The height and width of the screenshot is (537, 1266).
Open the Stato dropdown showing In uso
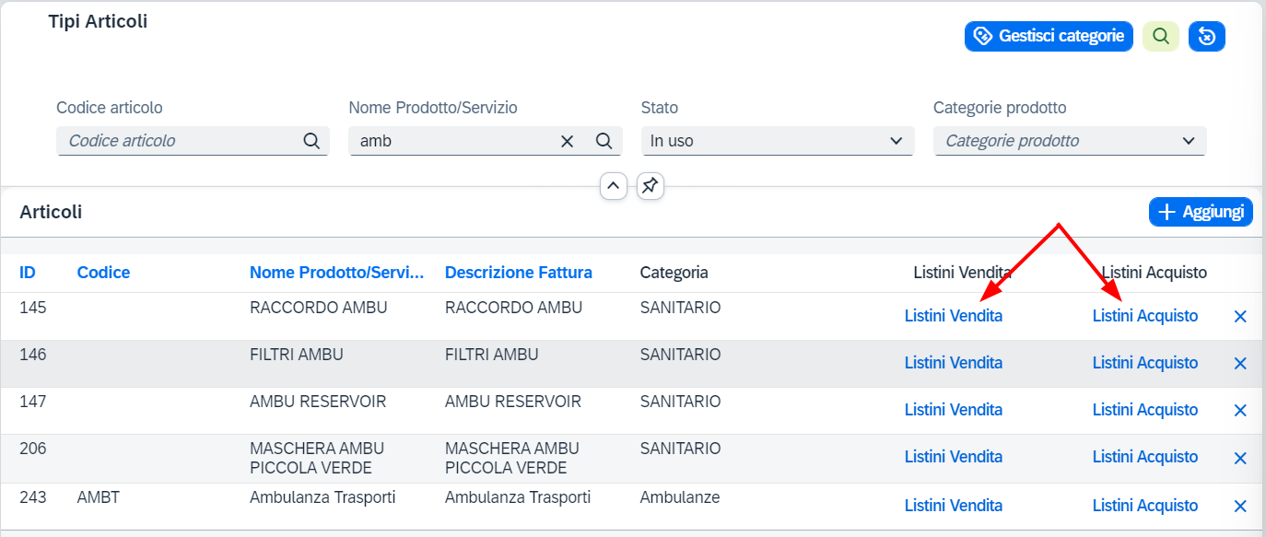[778, 141]
